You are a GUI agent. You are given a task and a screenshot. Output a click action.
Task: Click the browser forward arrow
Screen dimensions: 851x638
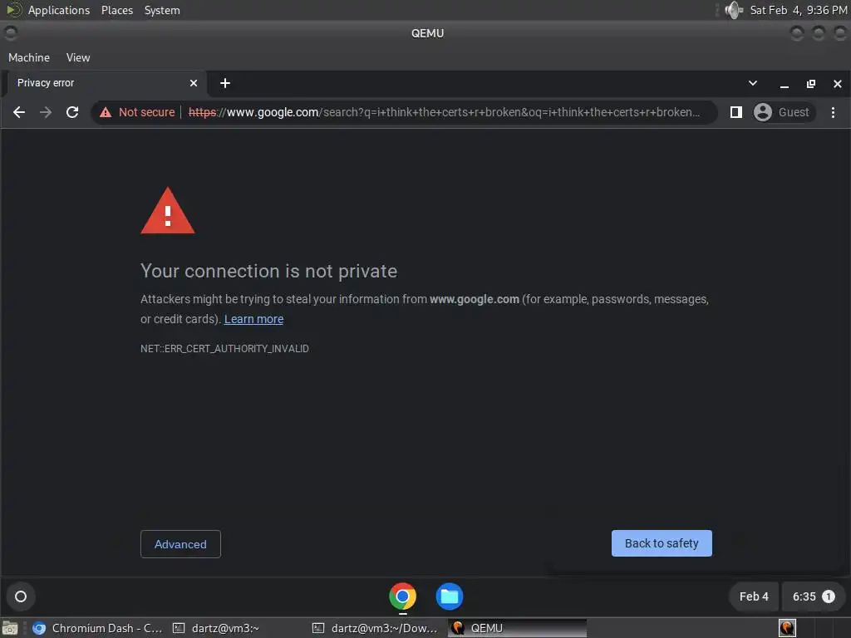click(46, 112)
